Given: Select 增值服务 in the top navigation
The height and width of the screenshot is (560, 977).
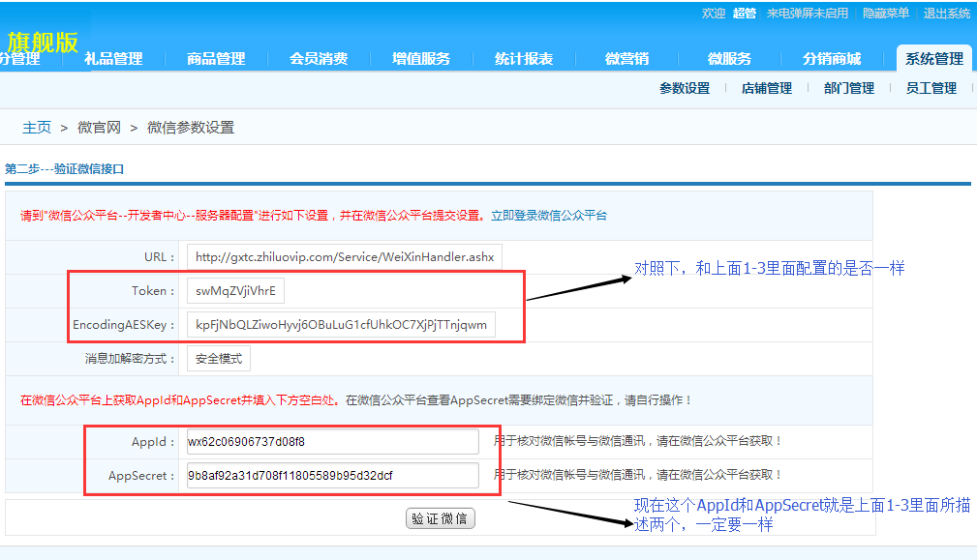Looking at the screenshot, I should click(x=420, y=58).
